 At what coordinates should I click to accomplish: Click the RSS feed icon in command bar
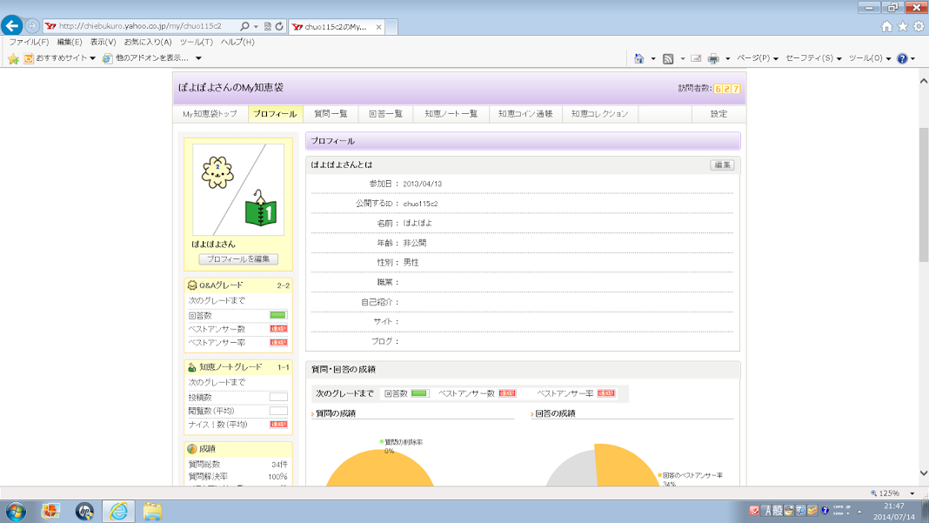point(668,58)
